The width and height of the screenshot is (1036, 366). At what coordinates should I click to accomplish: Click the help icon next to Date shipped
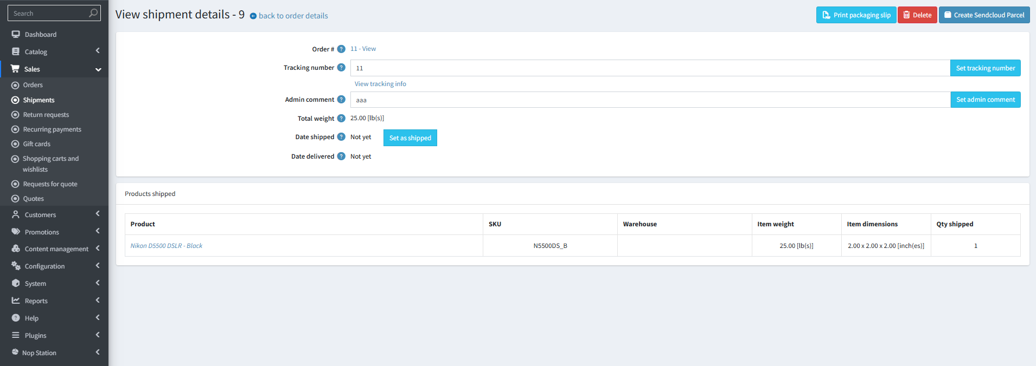point(341,137)
